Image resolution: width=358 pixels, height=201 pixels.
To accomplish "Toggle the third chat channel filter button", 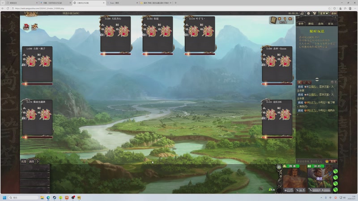I will pyautogui.click(x=309, y=82).
